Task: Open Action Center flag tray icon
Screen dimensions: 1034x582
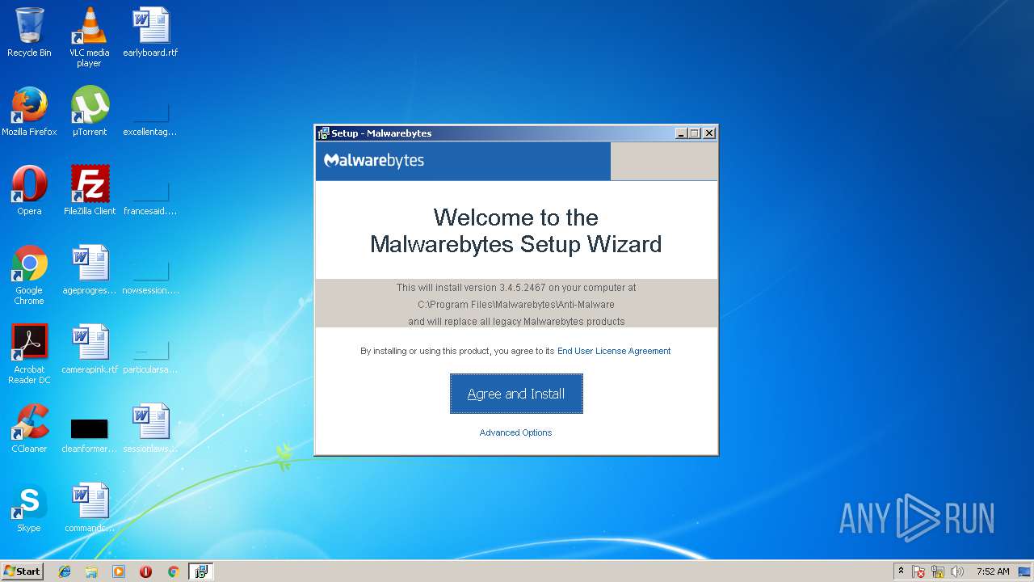Action: pyautogui.click(x=918, y=571)
